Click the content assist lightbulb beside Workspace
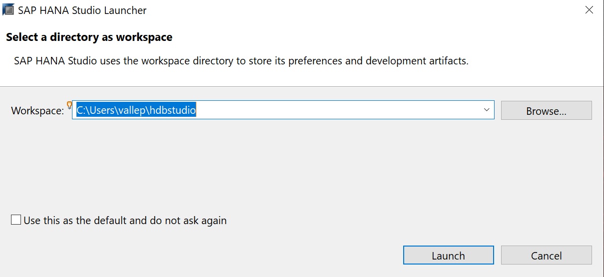 point(69,104)
